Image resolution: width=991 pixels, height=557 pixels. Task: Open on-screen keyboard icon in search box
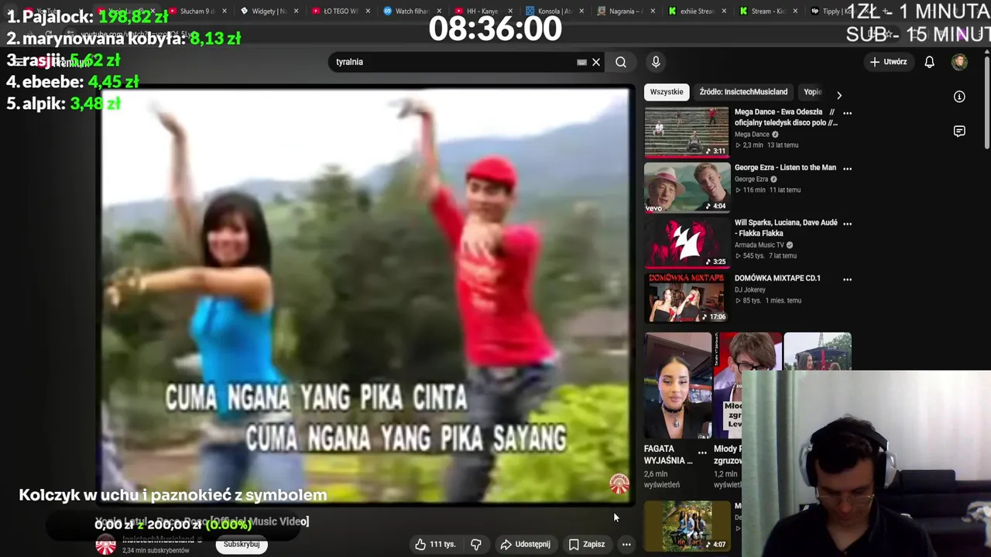click(581, 62)
